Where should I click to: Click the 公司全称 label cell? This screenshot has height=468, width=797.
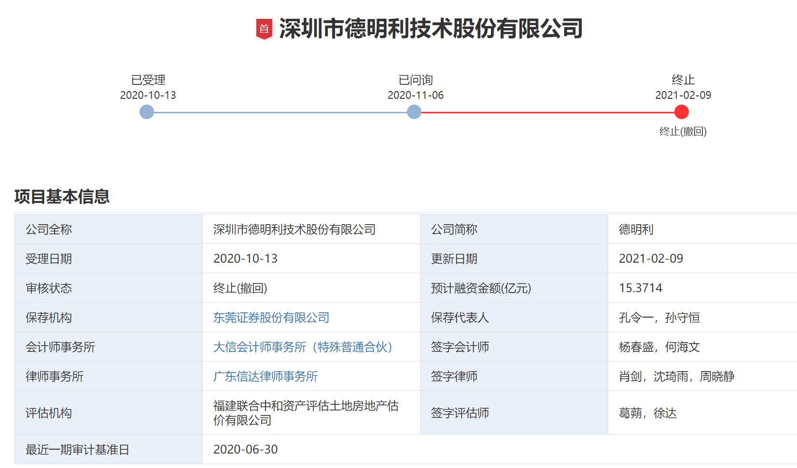coord(109,229)
